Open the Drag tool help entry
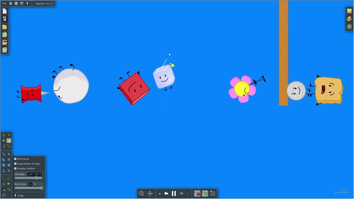 pyautogui.click(x=19, y=195)
